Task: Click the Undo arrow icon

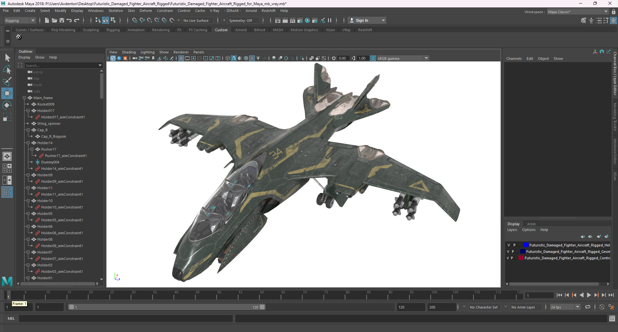Action: coord(69,20)
